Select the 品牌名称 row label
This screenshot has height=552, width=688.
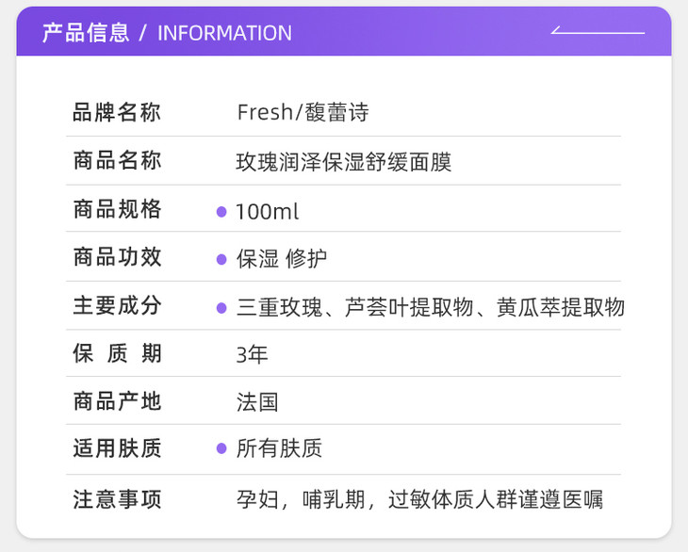[x=117, y=113]
